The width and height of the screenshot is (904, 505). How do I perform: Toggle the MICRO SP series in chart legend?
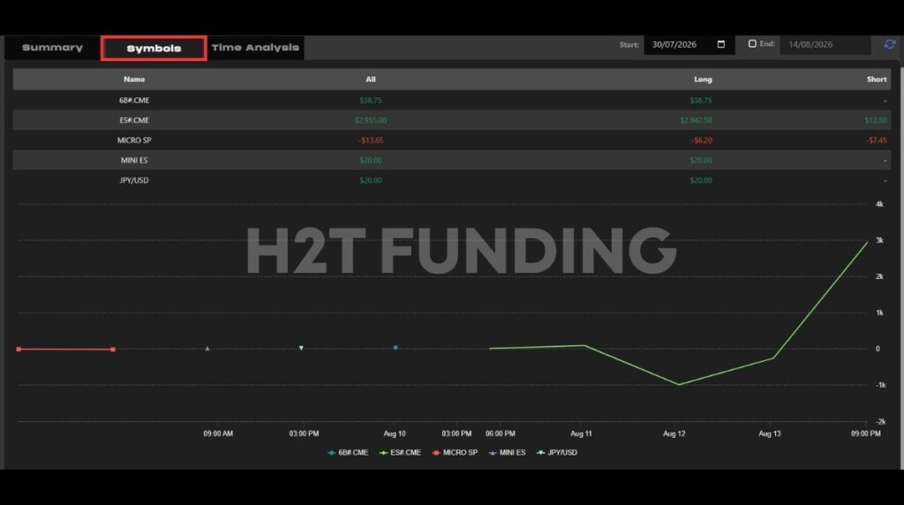point(455,453)
